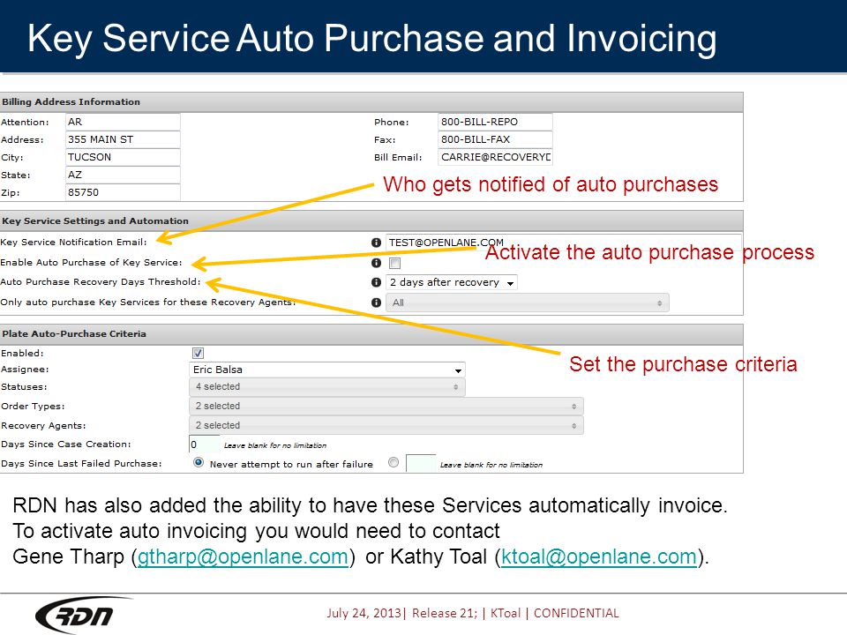Open the Statuses '4 selected' dropdown
This screenshot has width=847, height=635.
pyautogui.click(x=326, y=386)
